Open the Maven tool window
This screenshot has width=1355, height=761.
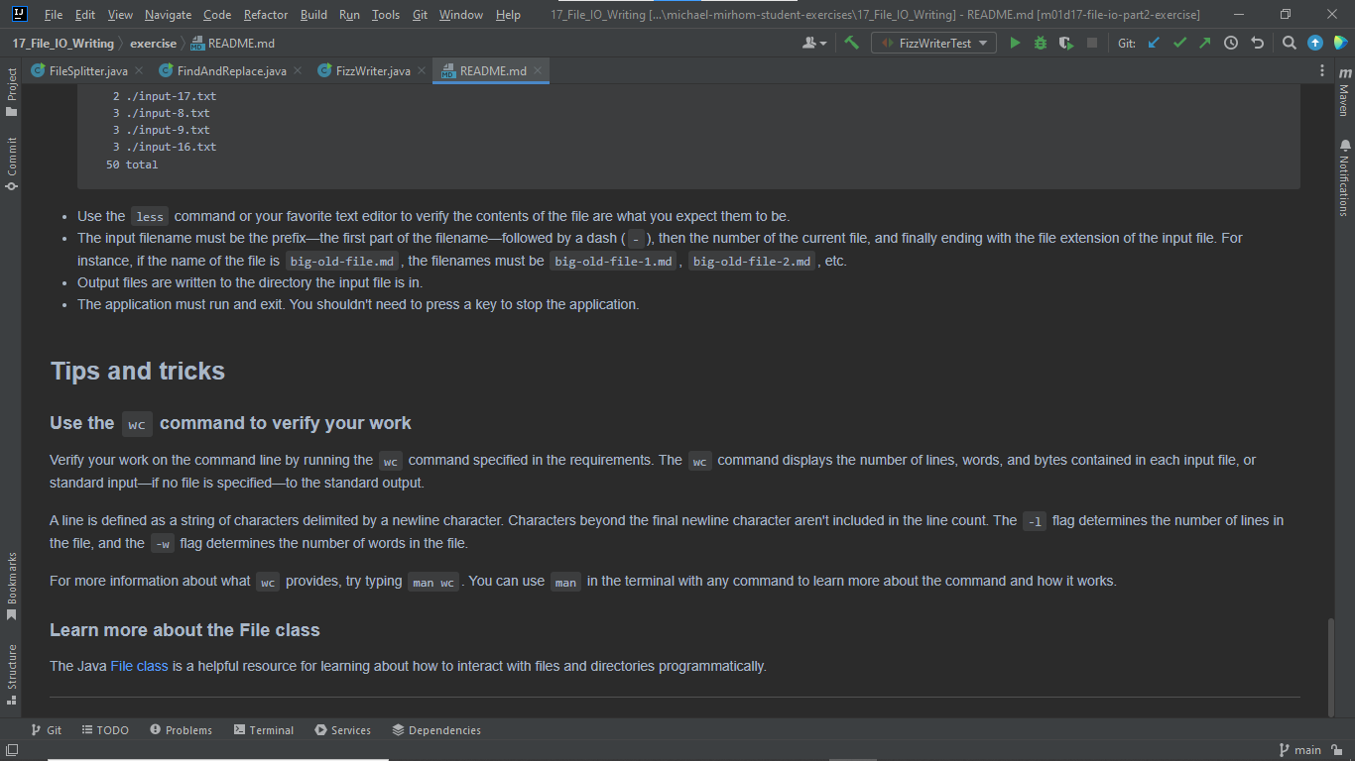[x=1344, y=91]
